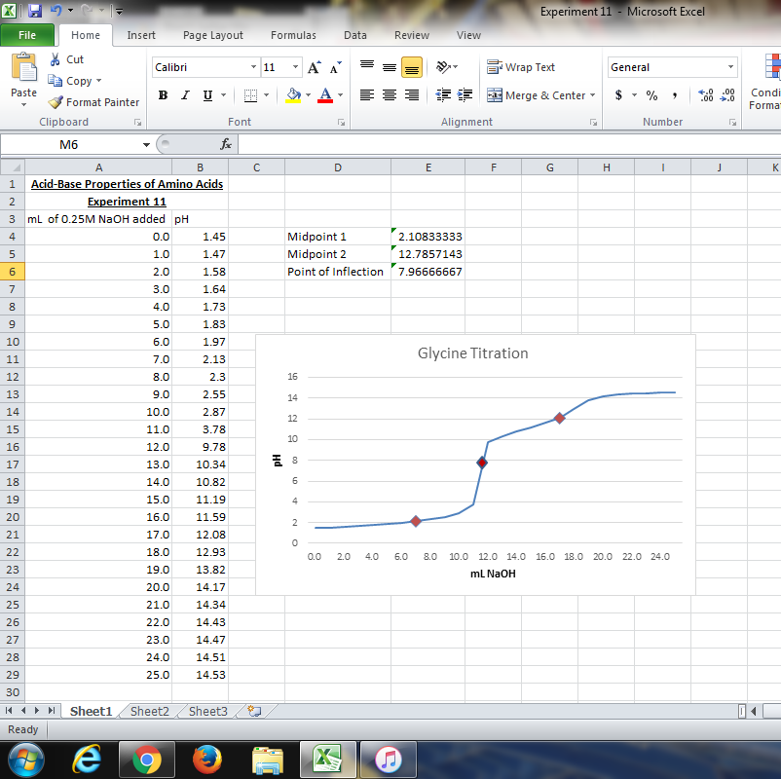Open Google Chrome from the taskbar
Screen dimensions: 781x779
[x=147, y=759]
